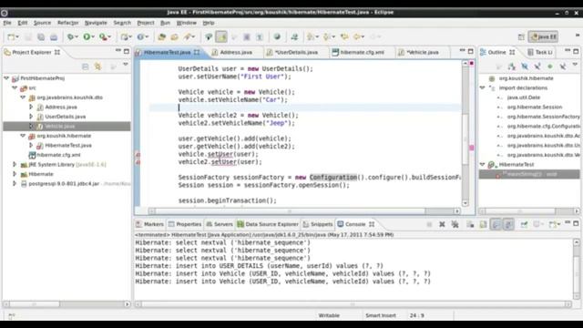
Task: Click the Clear Console icon
Action: (470, 224)
